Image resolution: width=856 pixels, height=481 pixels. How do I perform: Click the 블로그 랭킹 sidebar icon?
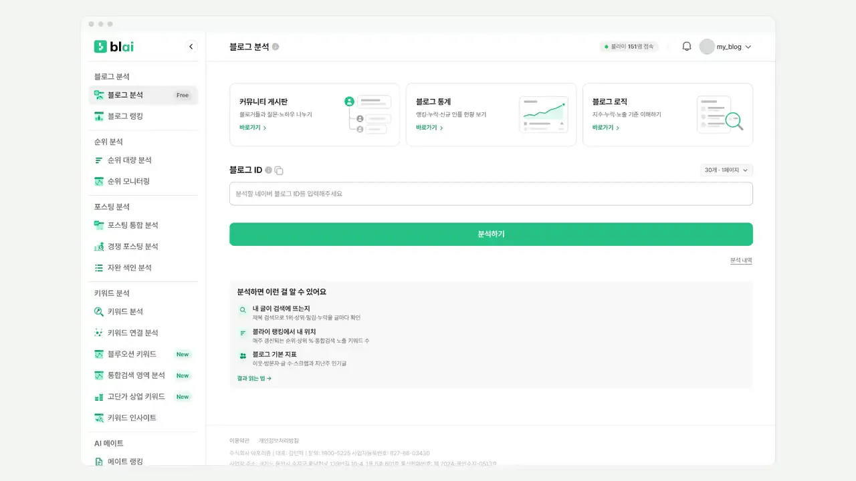(99, 116)
